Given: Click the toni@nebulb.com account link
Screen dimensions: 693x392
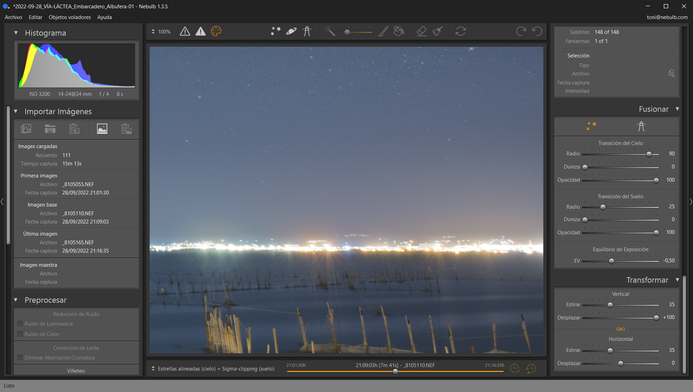Looking at the screenshot, I should tap(667, 17).
